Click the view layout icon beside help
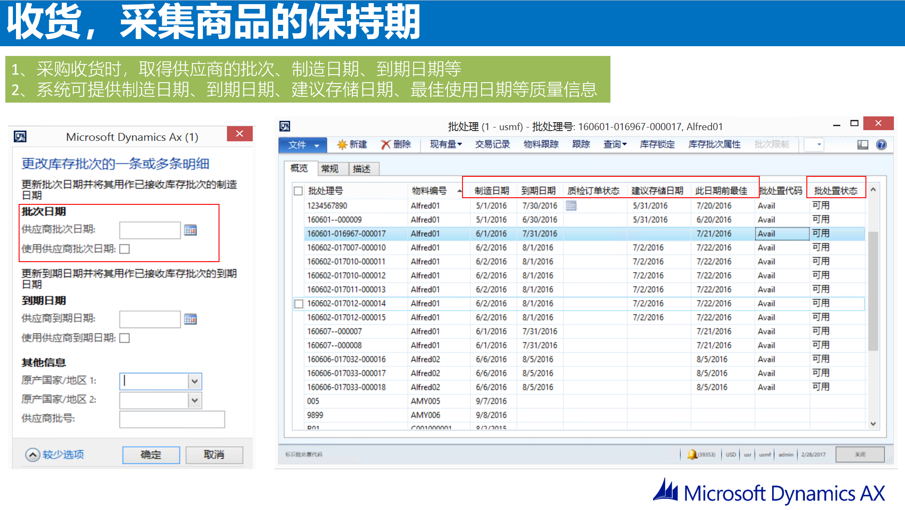905x510 pixels. (x=862, y=144)
